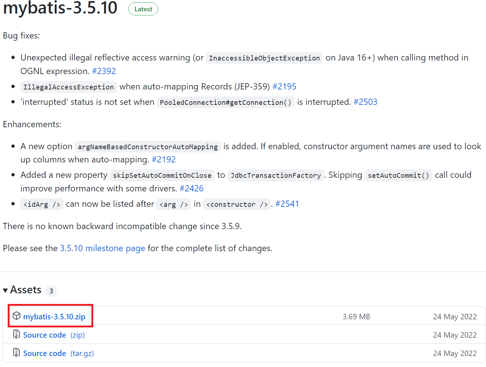486x367 pixels.
Task: Click the date on the mybatis-3.5.10.zip row
Action: click(x=455, y=316)
